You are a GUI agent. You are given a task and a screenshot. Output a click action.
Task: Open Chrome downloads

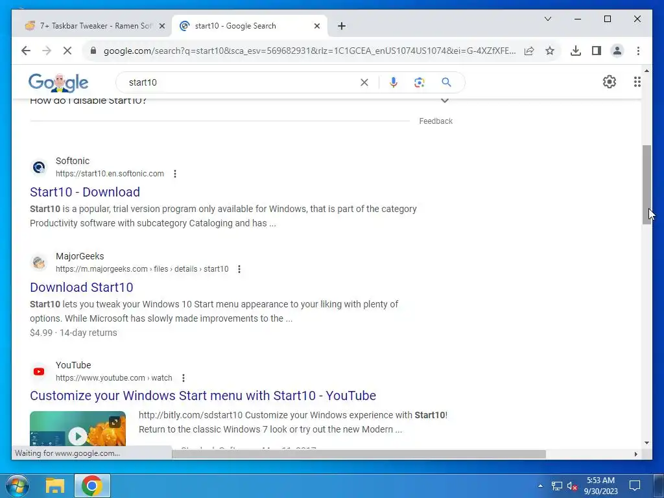pyautogui.click(x=576, y=51)
